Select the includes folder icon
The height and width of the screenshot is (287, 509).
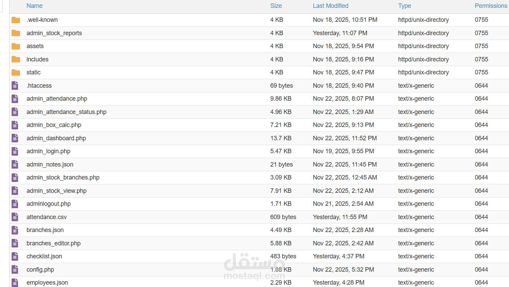tap(16, 59)
